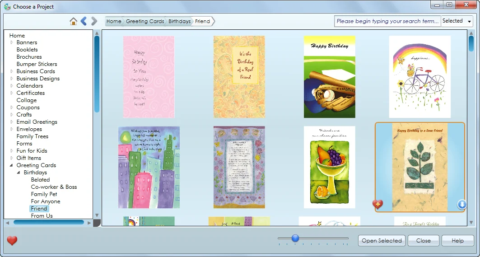The image size is (480, 257).
Task: Select For Anyone subcategory
Action: [x=46, y=201]
